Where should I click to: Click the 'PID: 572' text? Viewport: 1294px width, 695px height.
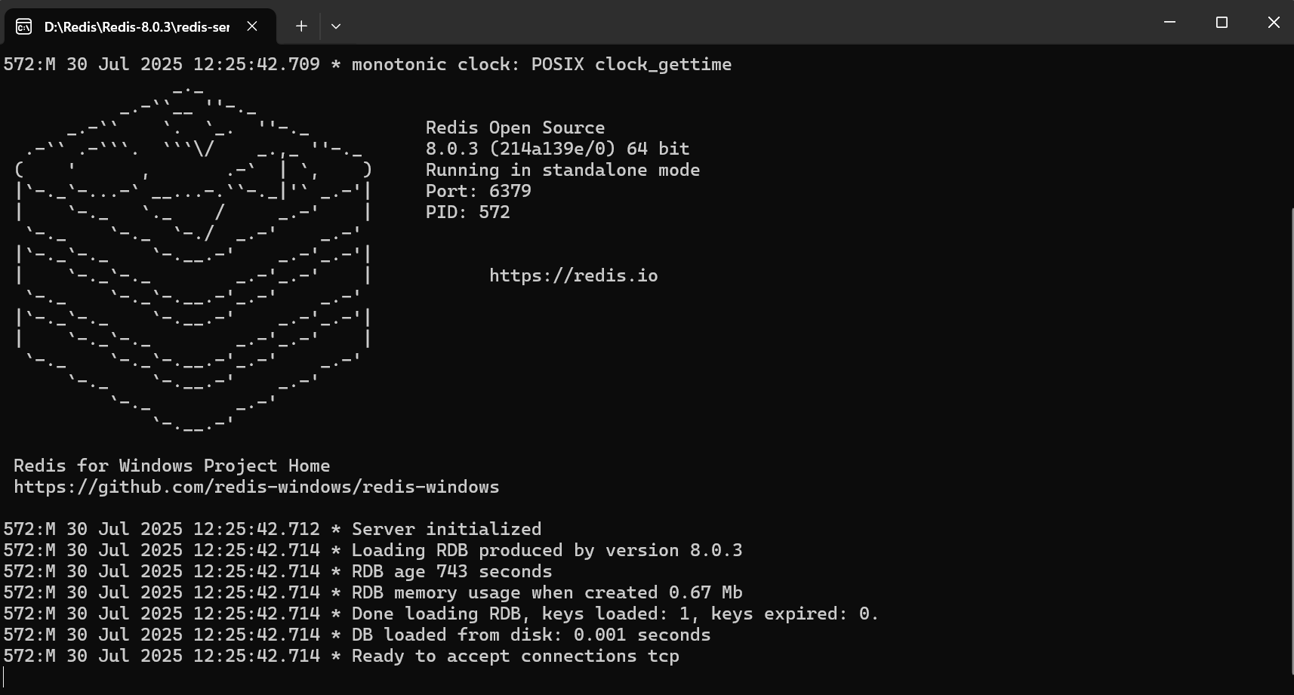[x=467, y=212]
